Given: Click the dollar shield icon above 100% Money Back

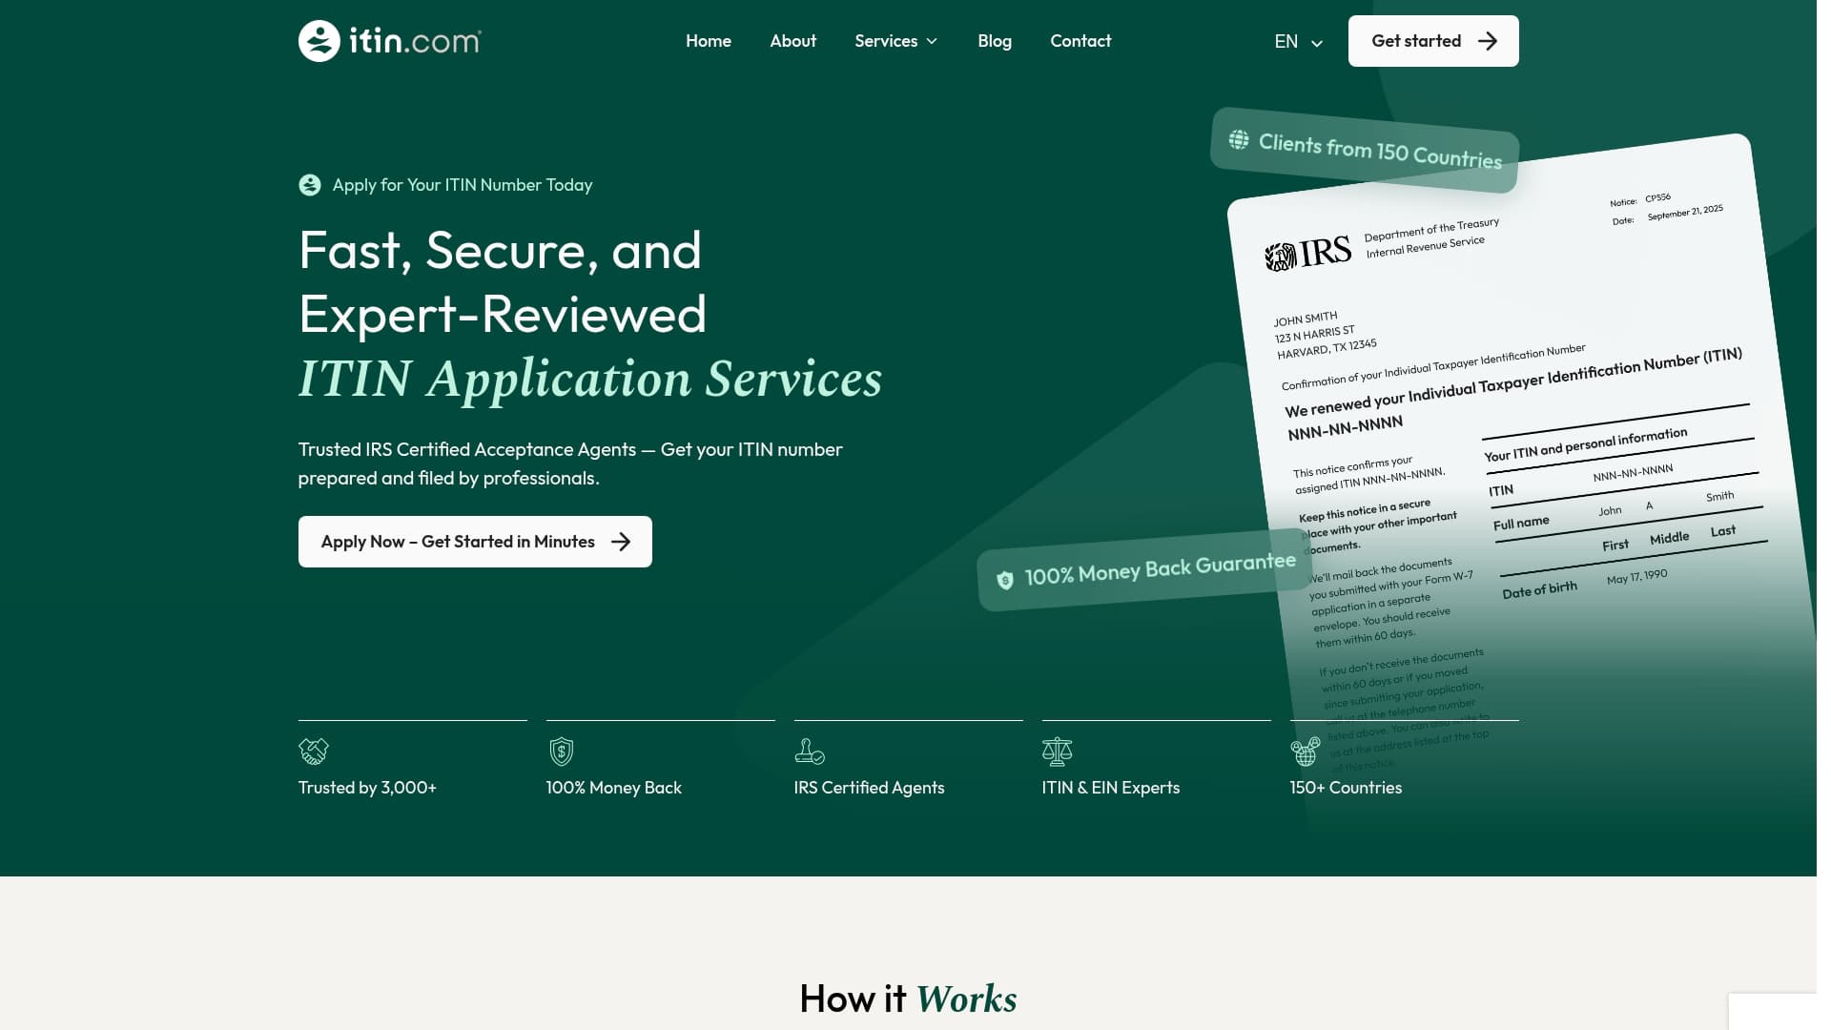Looking at the screenshot, I should (x=561, y=752).
